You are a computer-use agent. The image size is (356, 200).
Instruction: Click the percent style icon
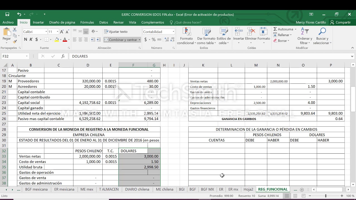(154, 40)
